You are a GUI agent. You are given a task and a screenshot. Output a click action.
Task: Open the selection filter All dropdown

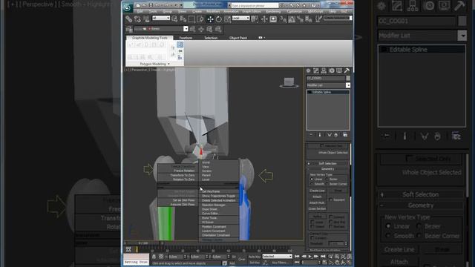click(161, 18)
